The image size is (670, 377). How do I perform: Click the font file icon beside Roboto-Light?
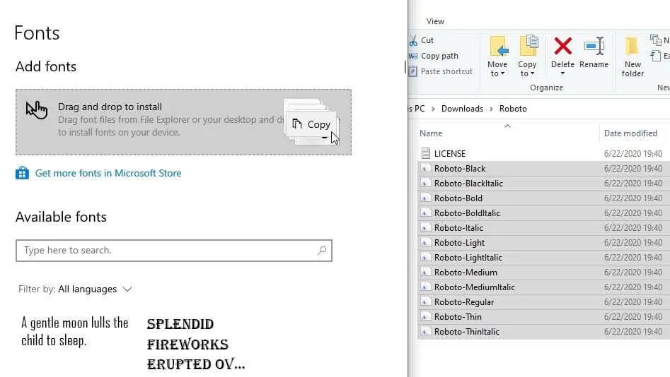point(424,243)
